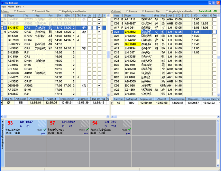
Task: Uncheck the last checkbox in SK 1647 row
Action: [100, 28]
